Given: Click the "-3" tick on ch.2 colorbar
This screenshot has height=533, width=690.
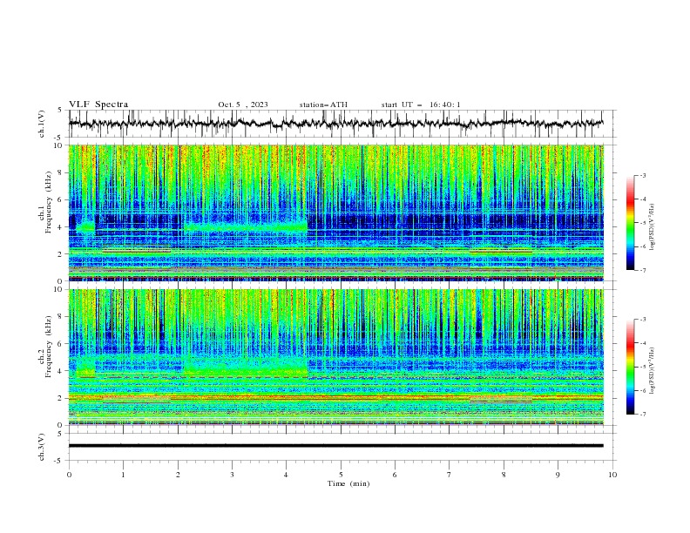Looking at the screenshot, I should click(642, 320).
